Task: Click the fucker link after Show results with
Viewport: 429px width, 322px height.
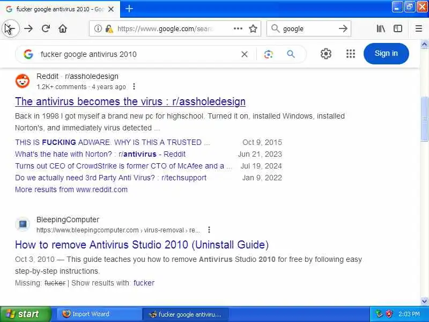Action: 144,283
